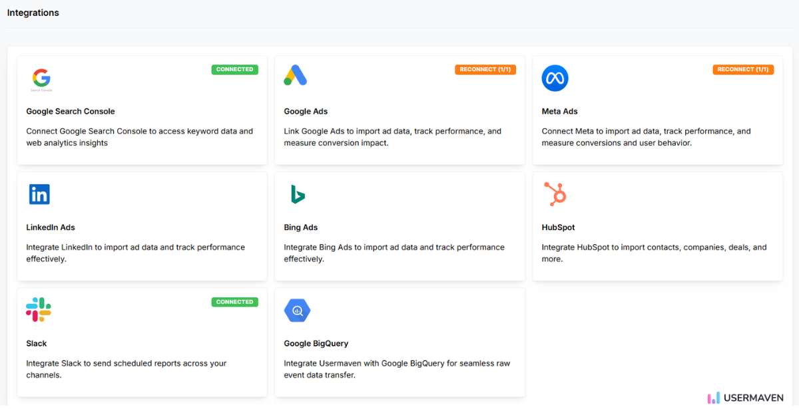Select the HubSpot card title

(558, 227)
